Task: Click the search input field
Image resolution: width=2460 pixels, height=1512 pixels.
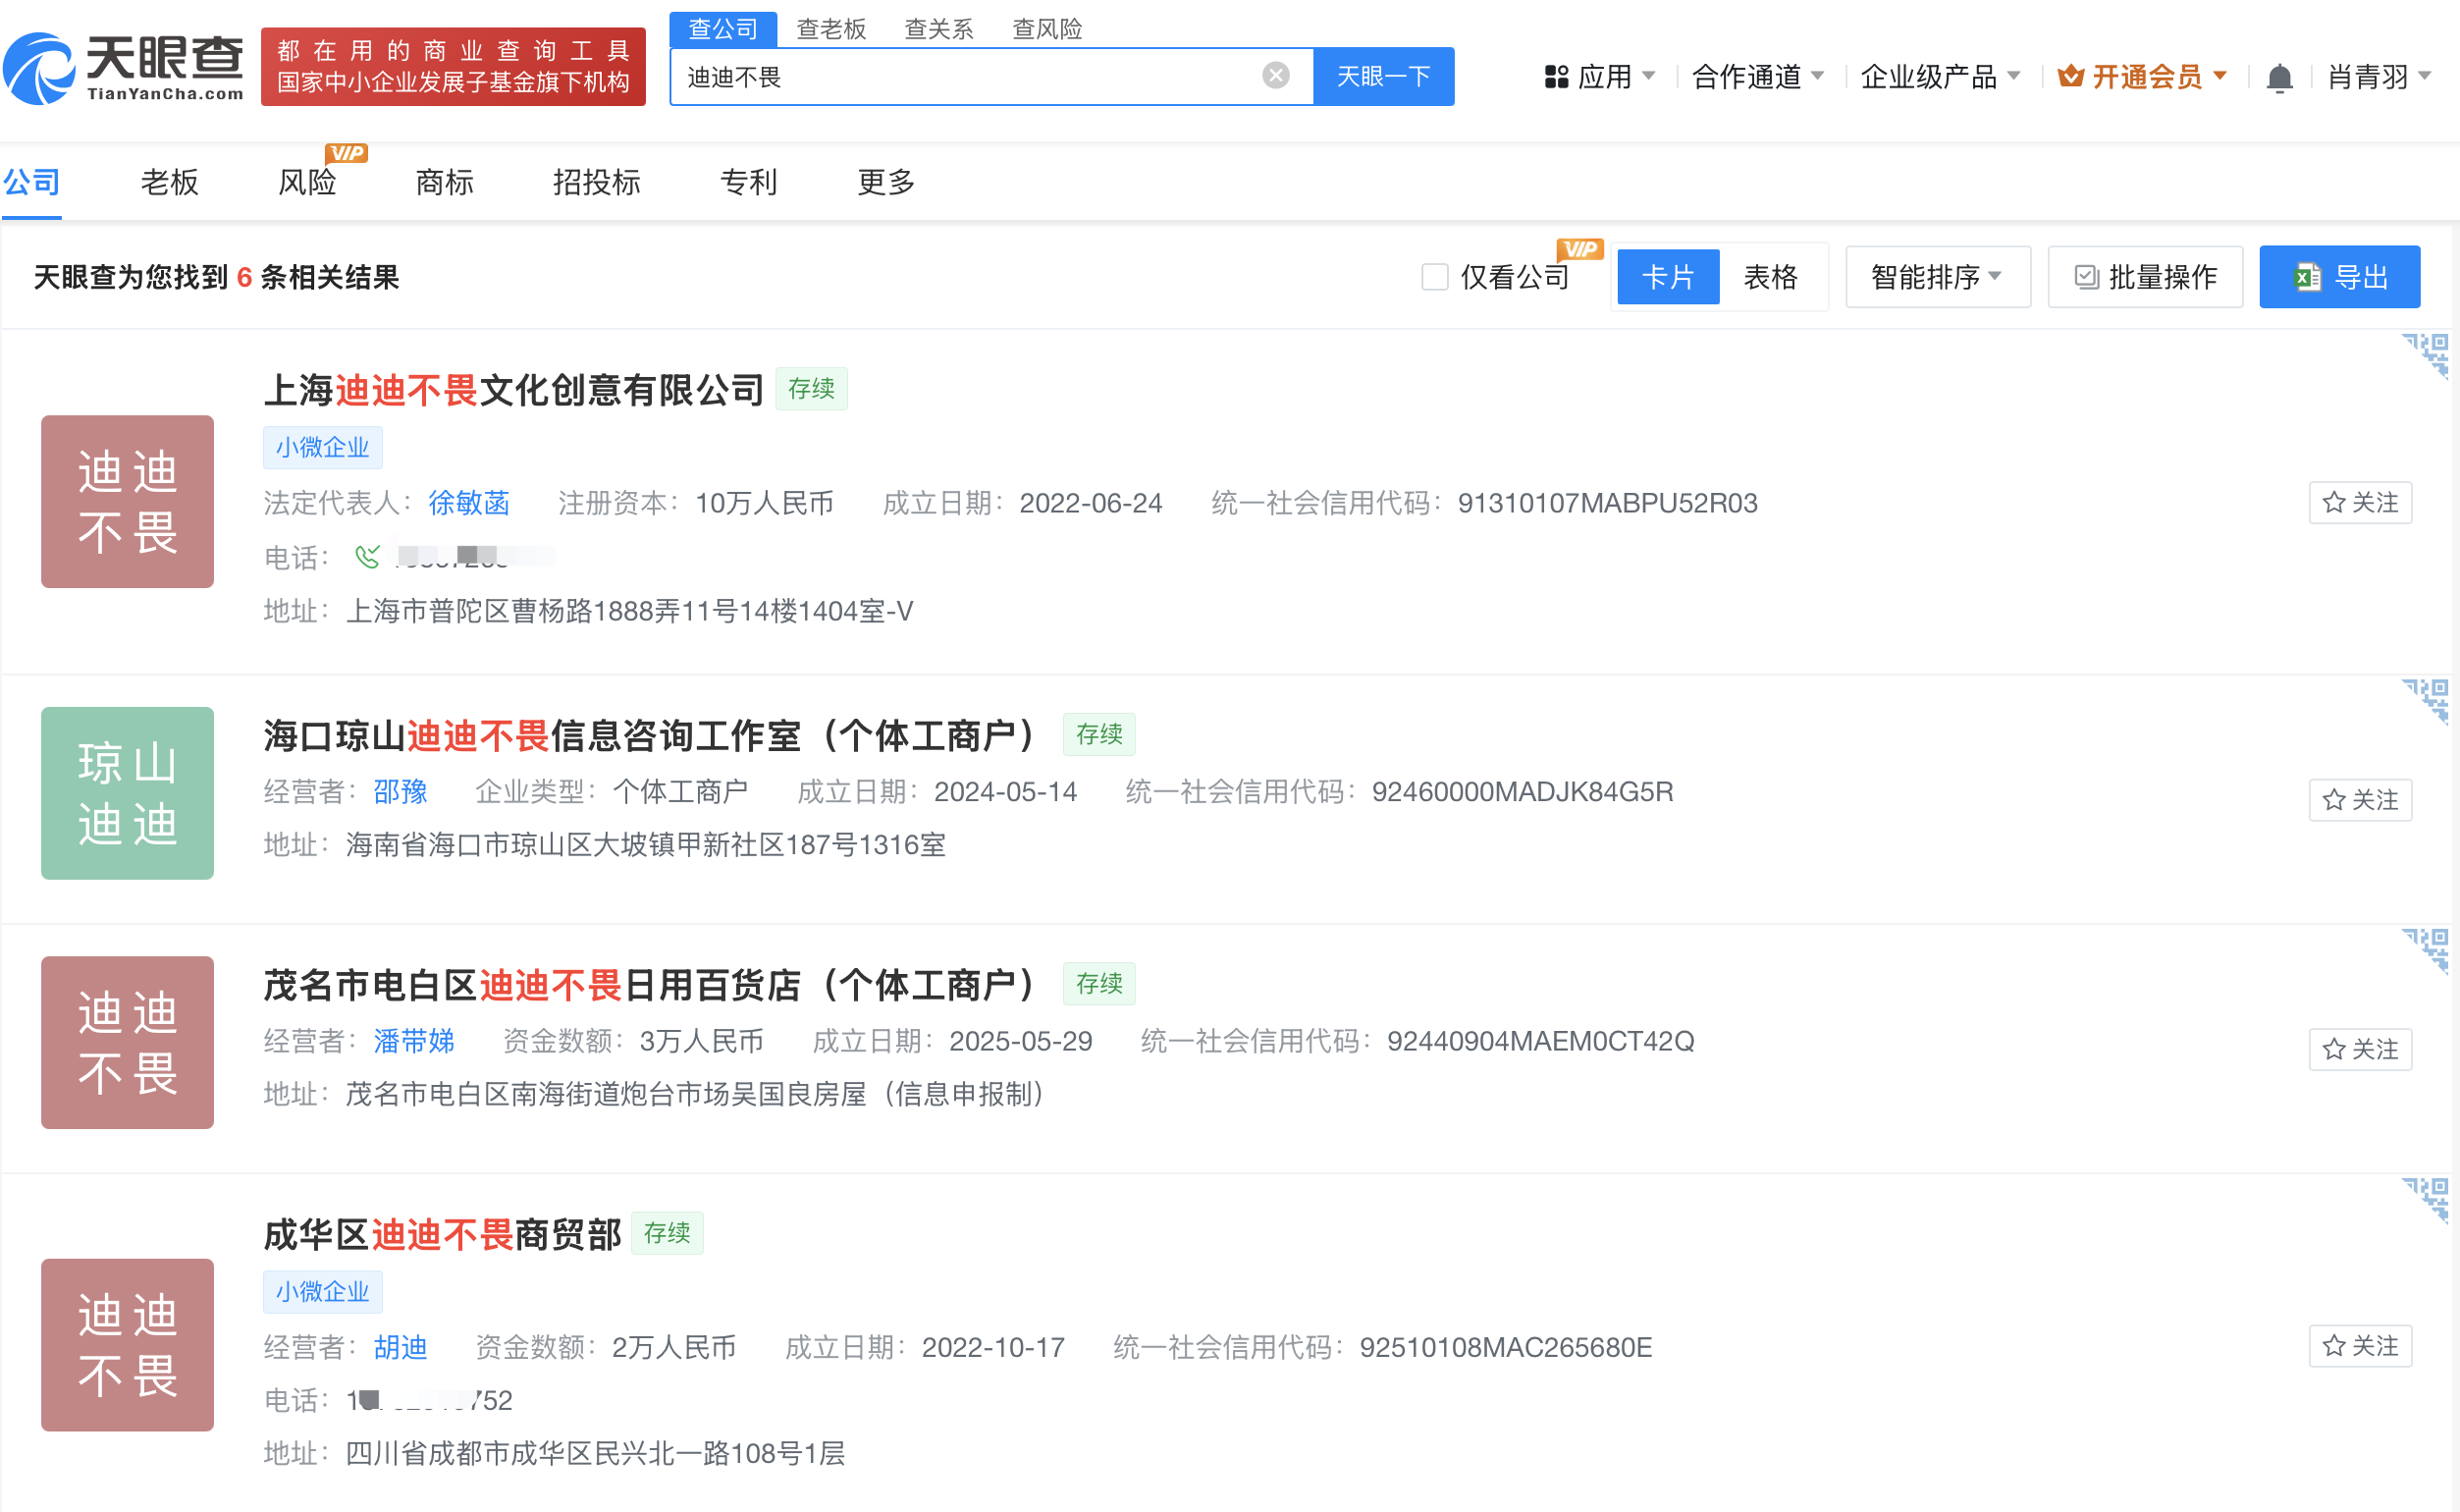Action: (960, 77)
